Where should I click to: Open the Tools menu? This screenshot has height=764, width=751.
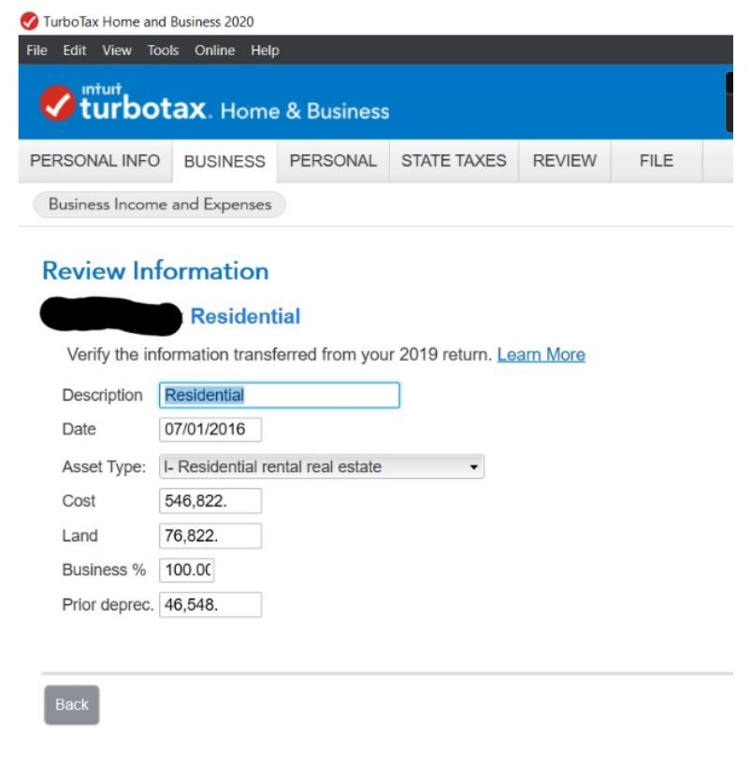pos(164,50)
